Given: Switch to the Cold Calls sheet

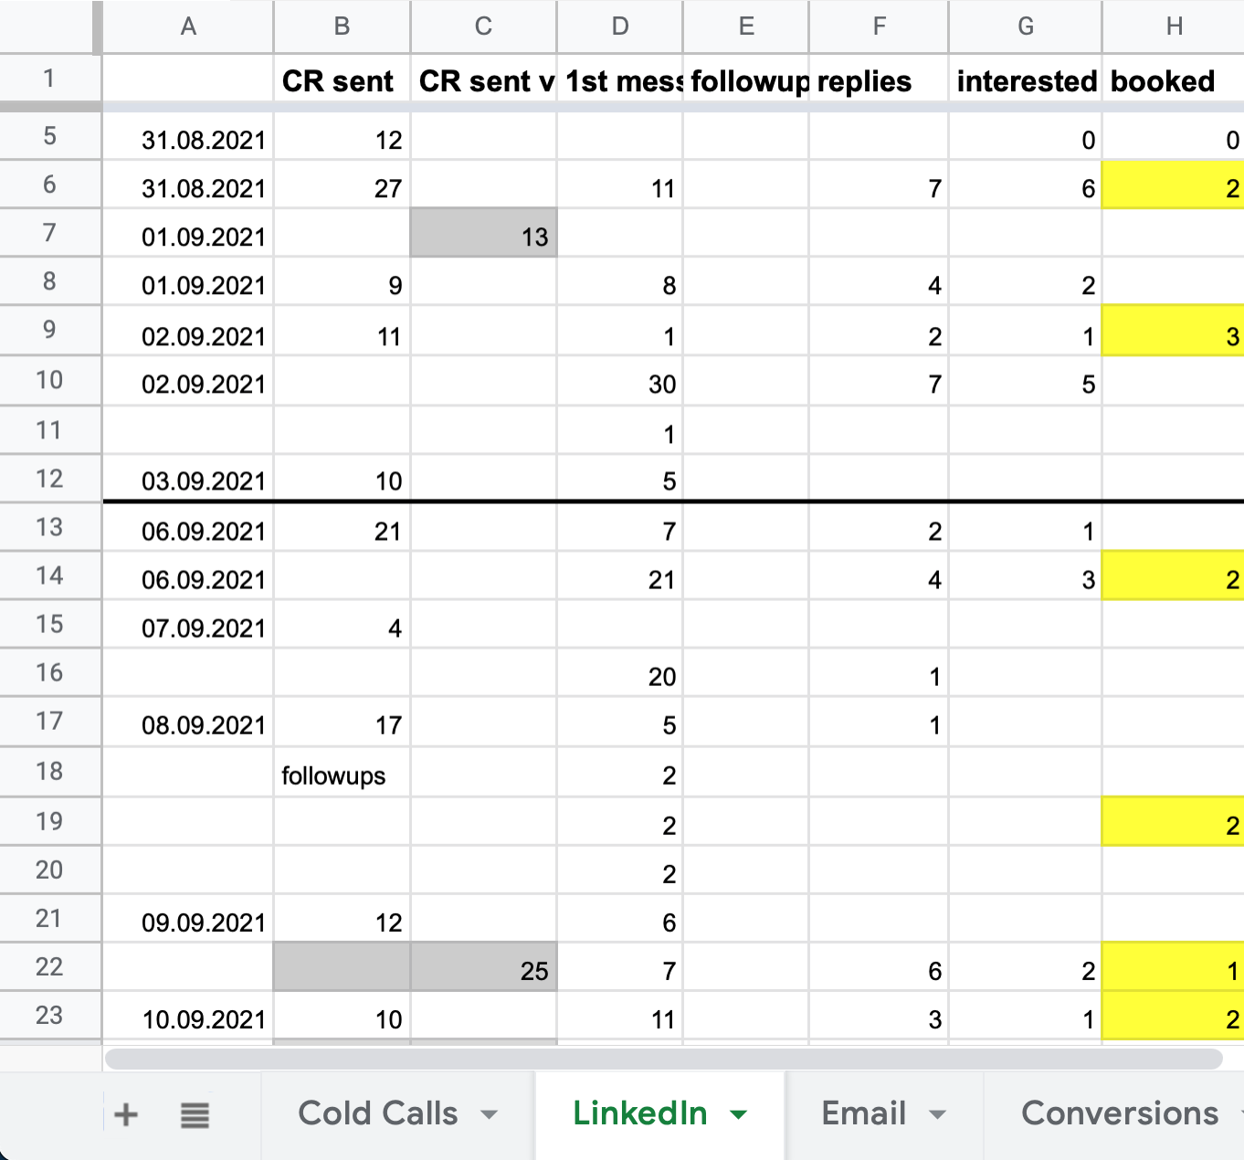Looking at the screenshot, I should pos(378,1114).
